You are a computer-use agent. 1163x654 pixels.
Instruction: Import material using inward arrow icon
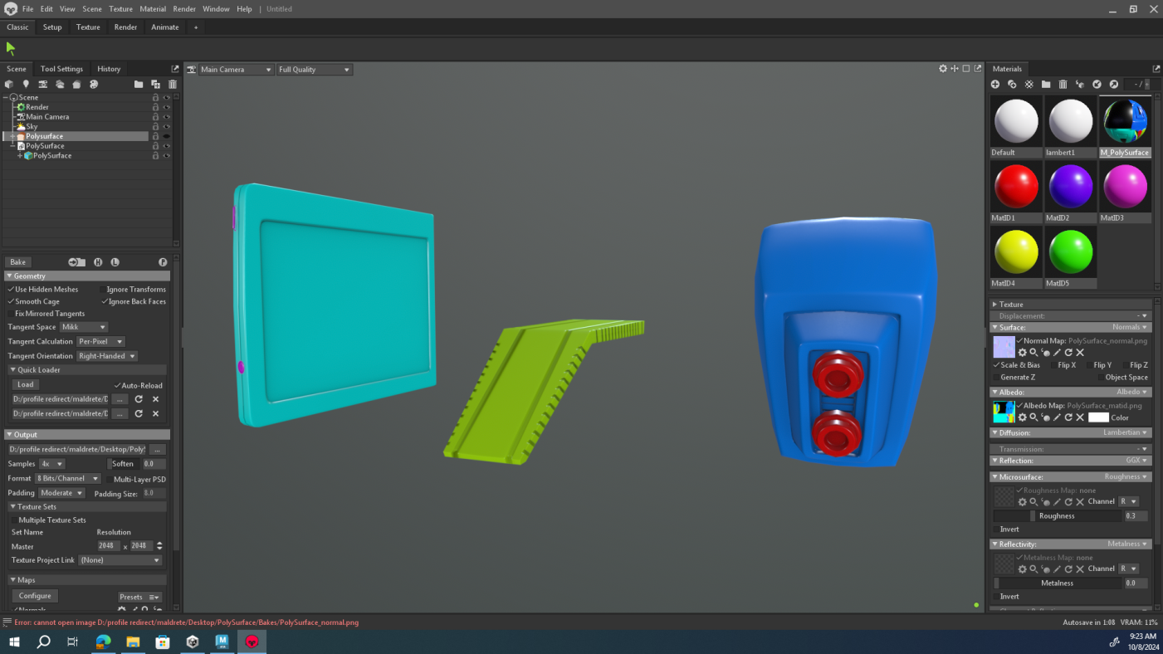coord(1097,84)
